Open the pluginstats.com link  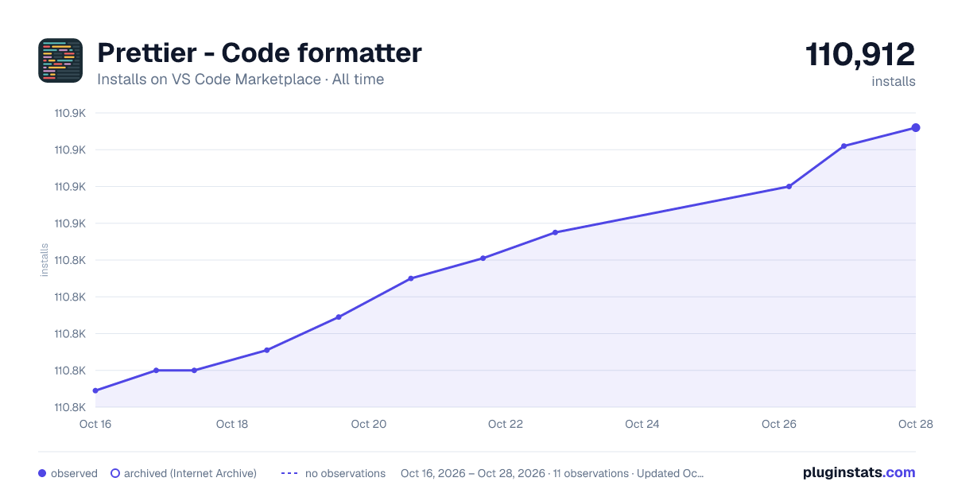tap(859, 472)
